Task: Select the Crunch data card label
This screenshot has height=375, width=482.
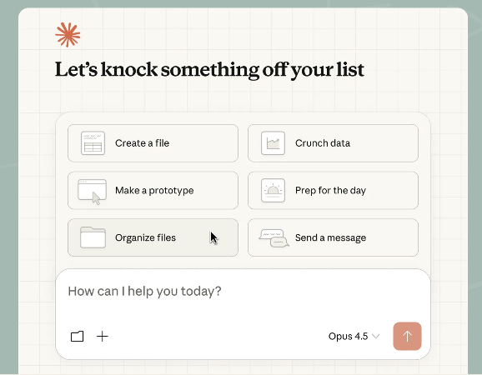Action: [323, 143]
